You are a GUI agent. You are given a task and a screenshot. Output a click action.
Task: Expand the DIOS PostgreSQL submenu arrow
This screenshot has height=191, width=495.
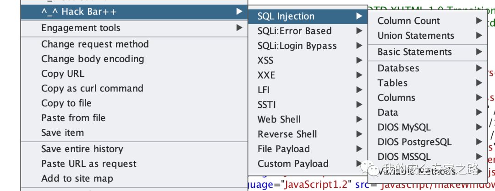pos(479,142)
